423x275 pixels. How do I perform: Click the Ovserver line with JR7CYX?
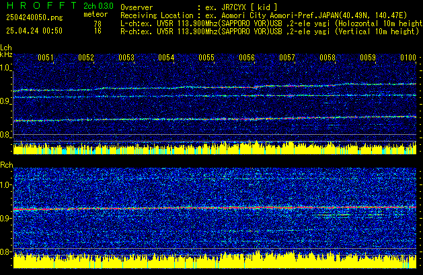pos(199,7)
